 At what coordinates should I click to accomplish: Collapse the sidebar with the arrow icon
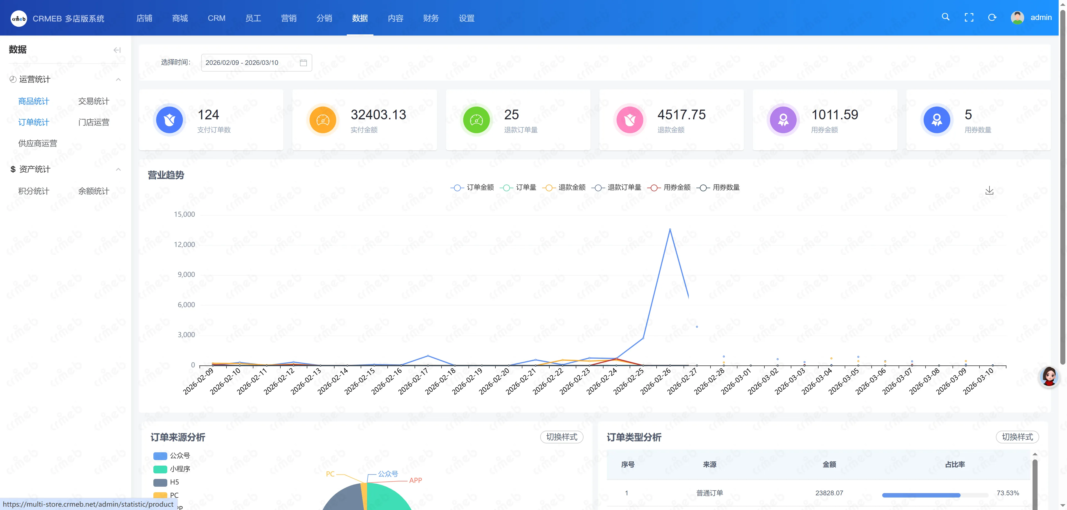click(117, 50)
